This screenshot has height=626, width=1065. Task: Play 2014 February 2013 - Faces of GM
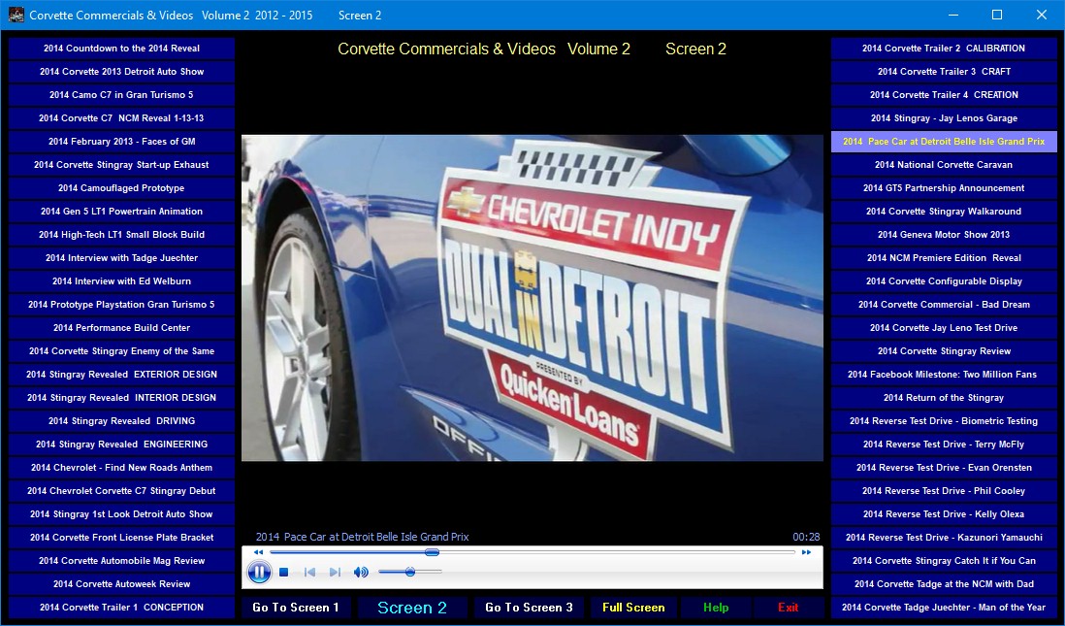(121, 142)
